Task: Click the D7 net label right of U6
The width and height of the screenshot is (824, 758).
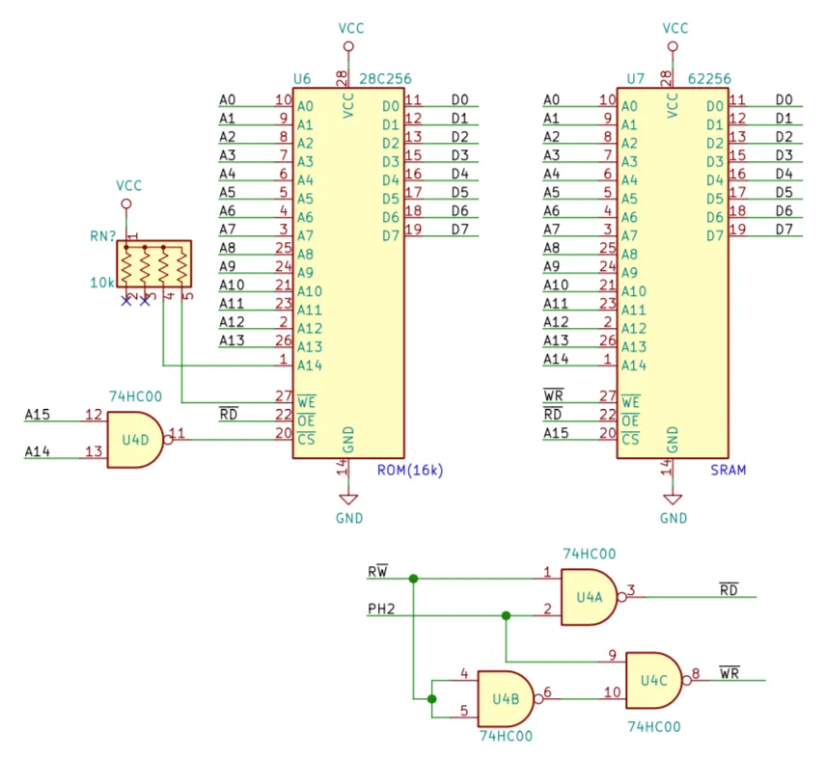Action: (x=460, y=229)
